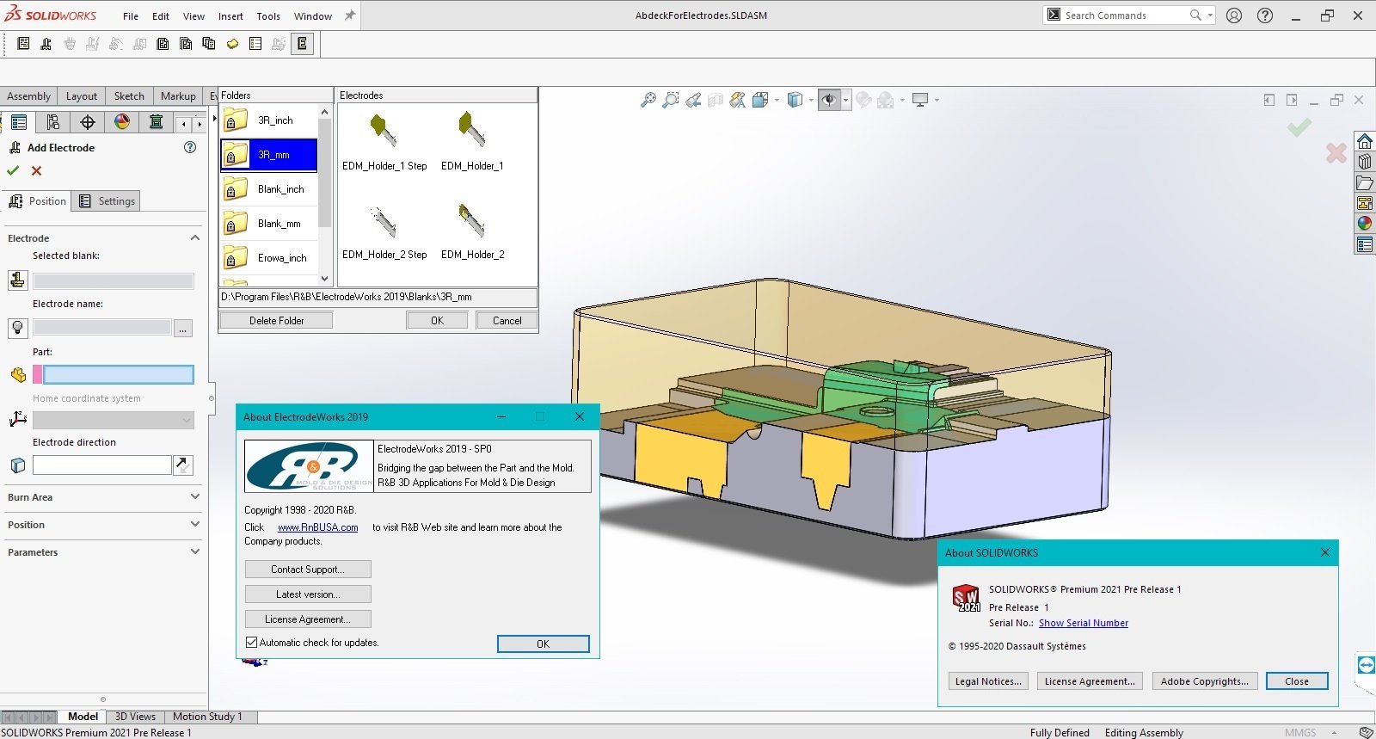Open the File menu
The height and width of the screenshot is (739, 1376).
(131, 16)
